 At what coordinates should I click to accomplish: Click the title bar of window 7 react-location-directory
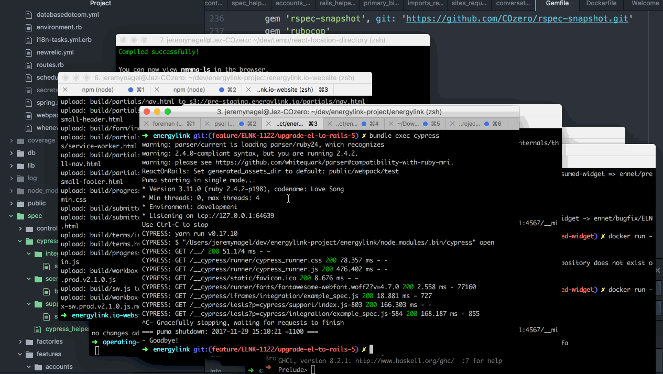(273, 40)
